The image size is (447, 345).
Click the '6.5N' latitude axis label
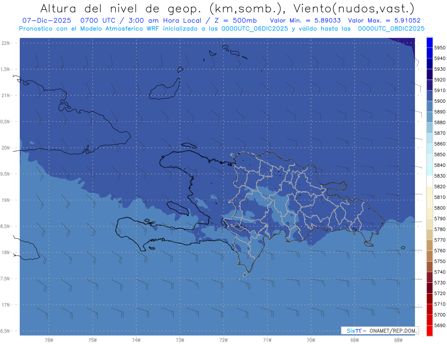pos(6,331)
